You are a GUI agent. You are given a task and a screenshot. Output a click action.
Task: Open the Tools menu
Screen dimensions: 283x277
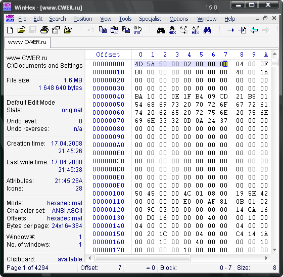tap(125, 19)
